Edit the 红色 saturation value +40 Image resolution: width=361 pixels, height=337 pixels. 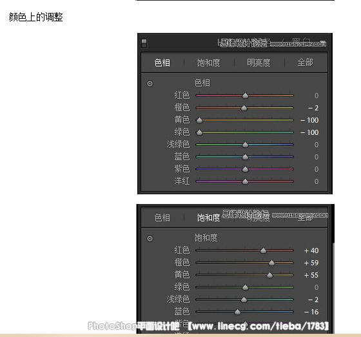[311, 250]
